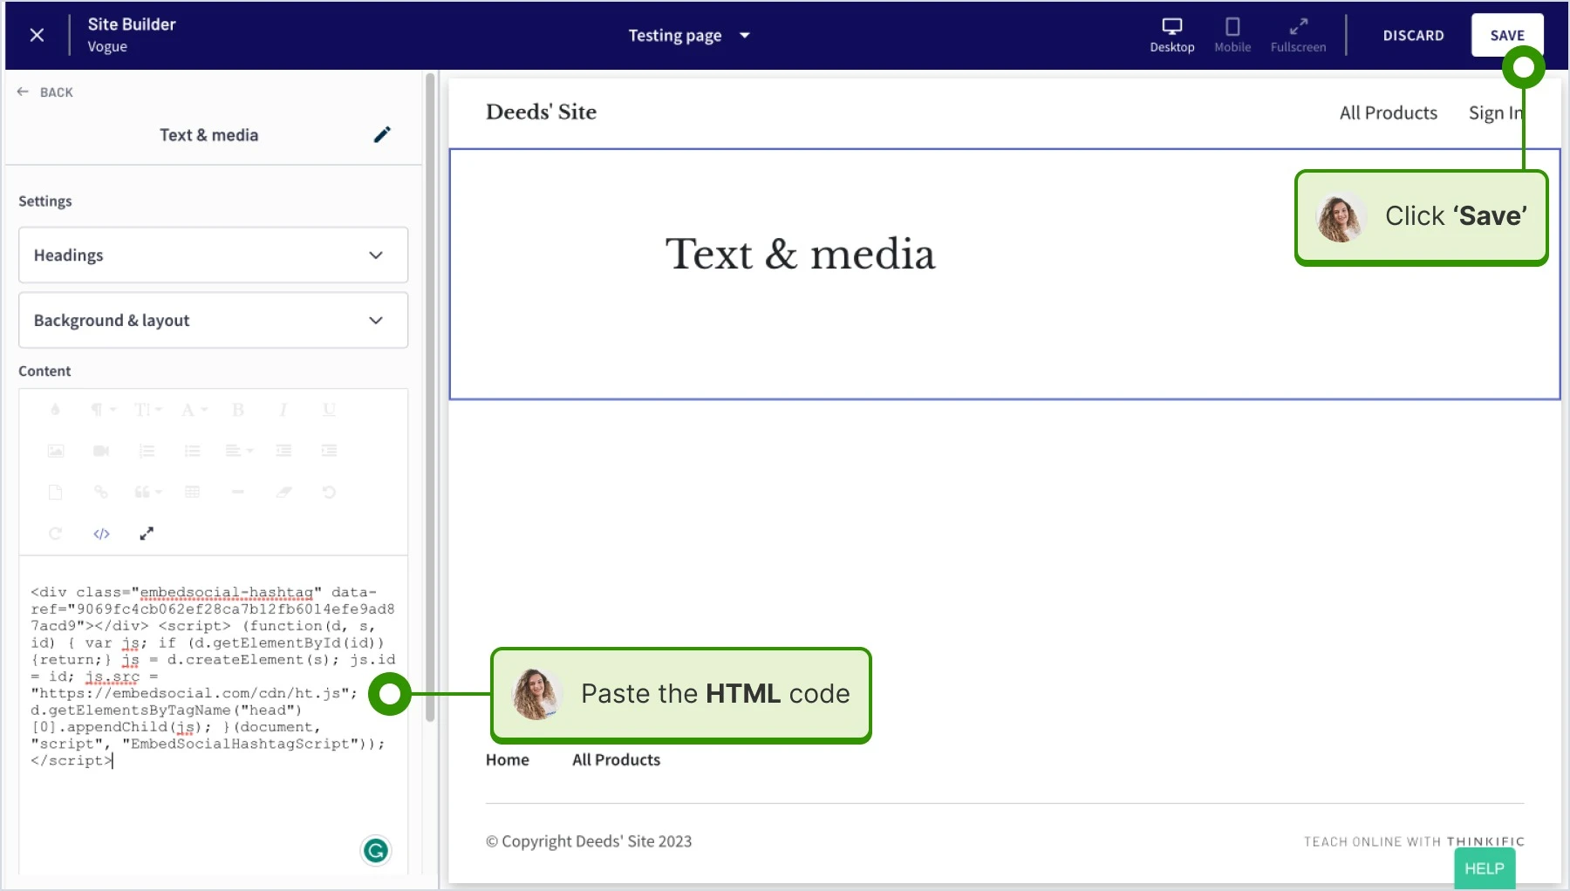Apply an ordered list
The height and width of the screenshot is (891, 1570).
click(147, 451)
